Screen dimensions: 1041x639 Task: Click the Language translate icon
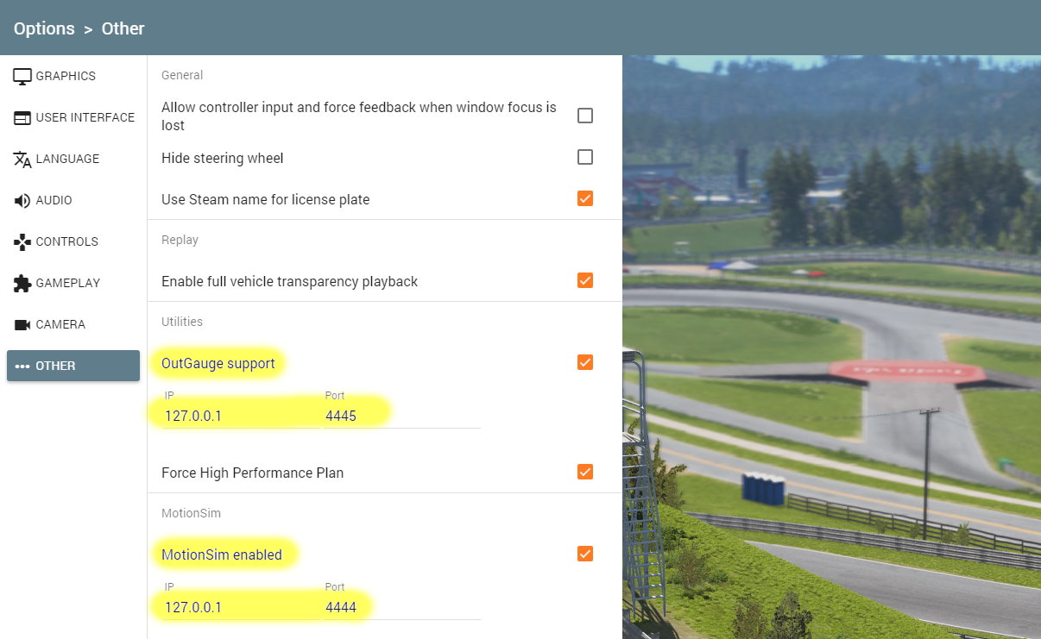coord(22,159)
